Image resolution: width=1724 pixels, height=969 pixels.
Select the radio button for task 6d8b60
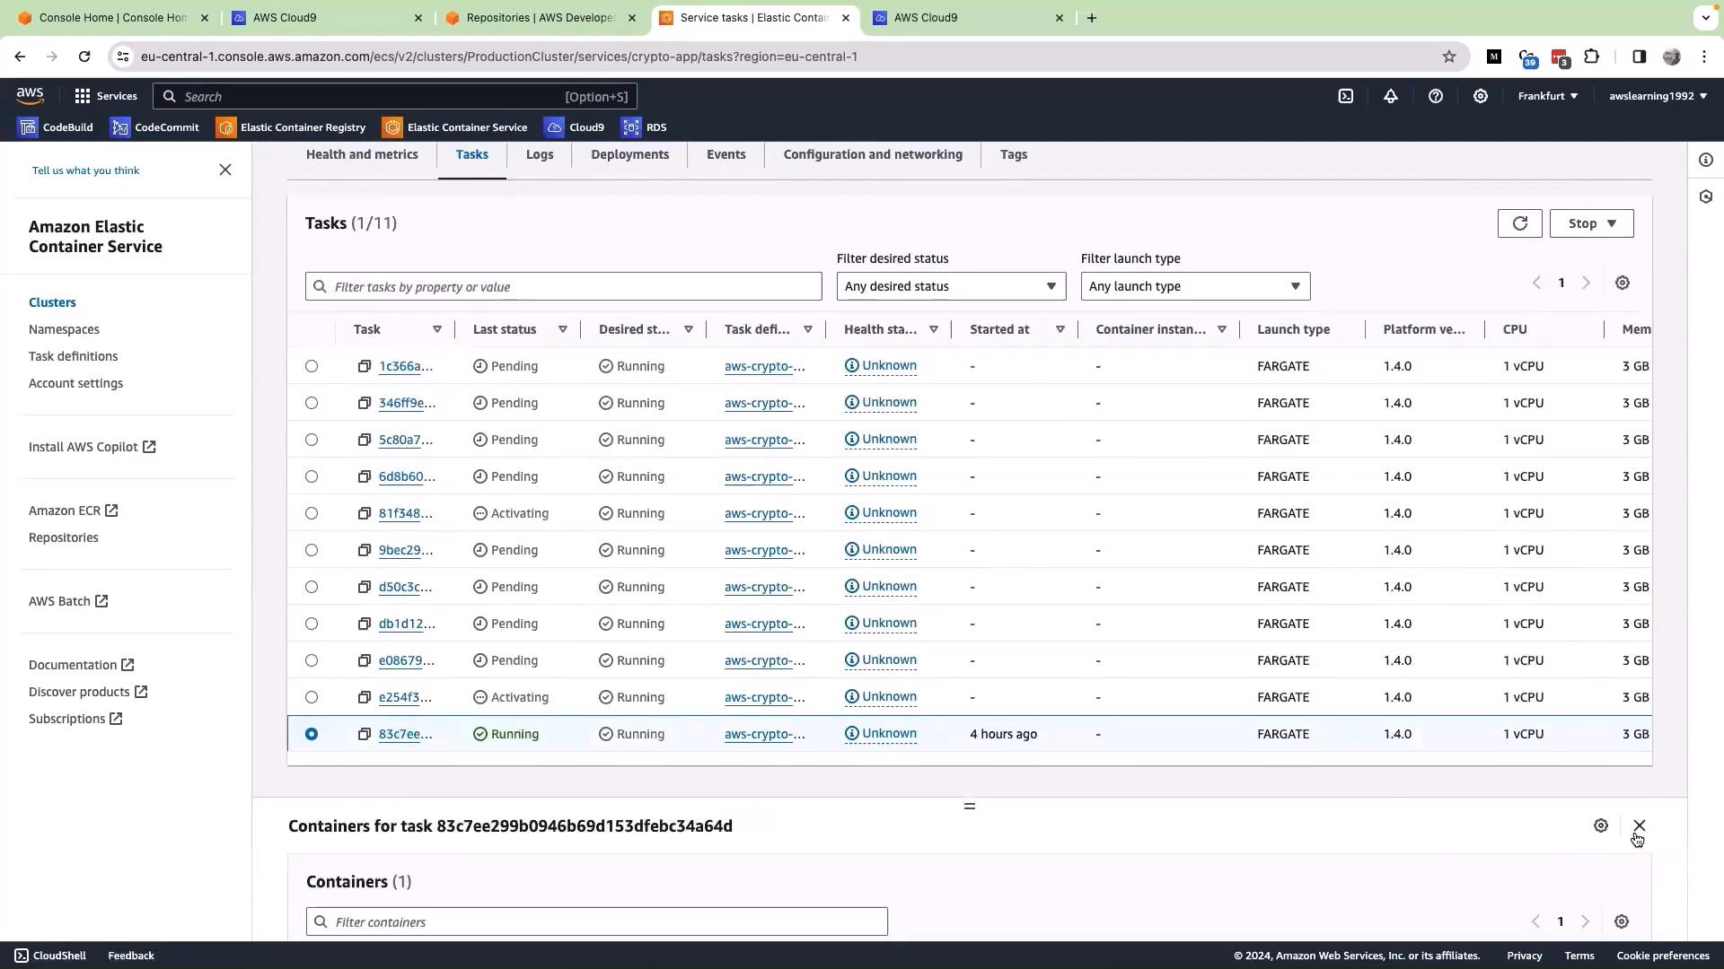coord(312,476)
